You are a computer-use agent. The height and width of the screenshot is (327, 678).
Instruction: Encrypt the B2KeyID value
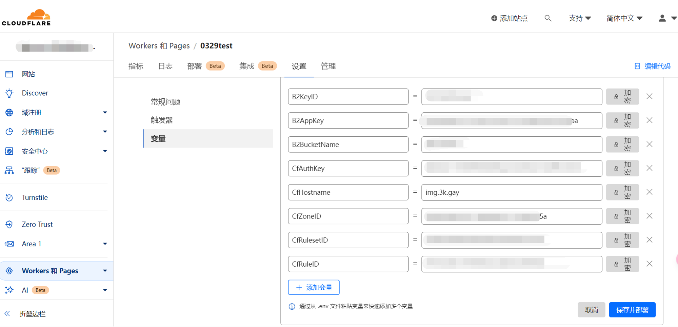(622, 97)
